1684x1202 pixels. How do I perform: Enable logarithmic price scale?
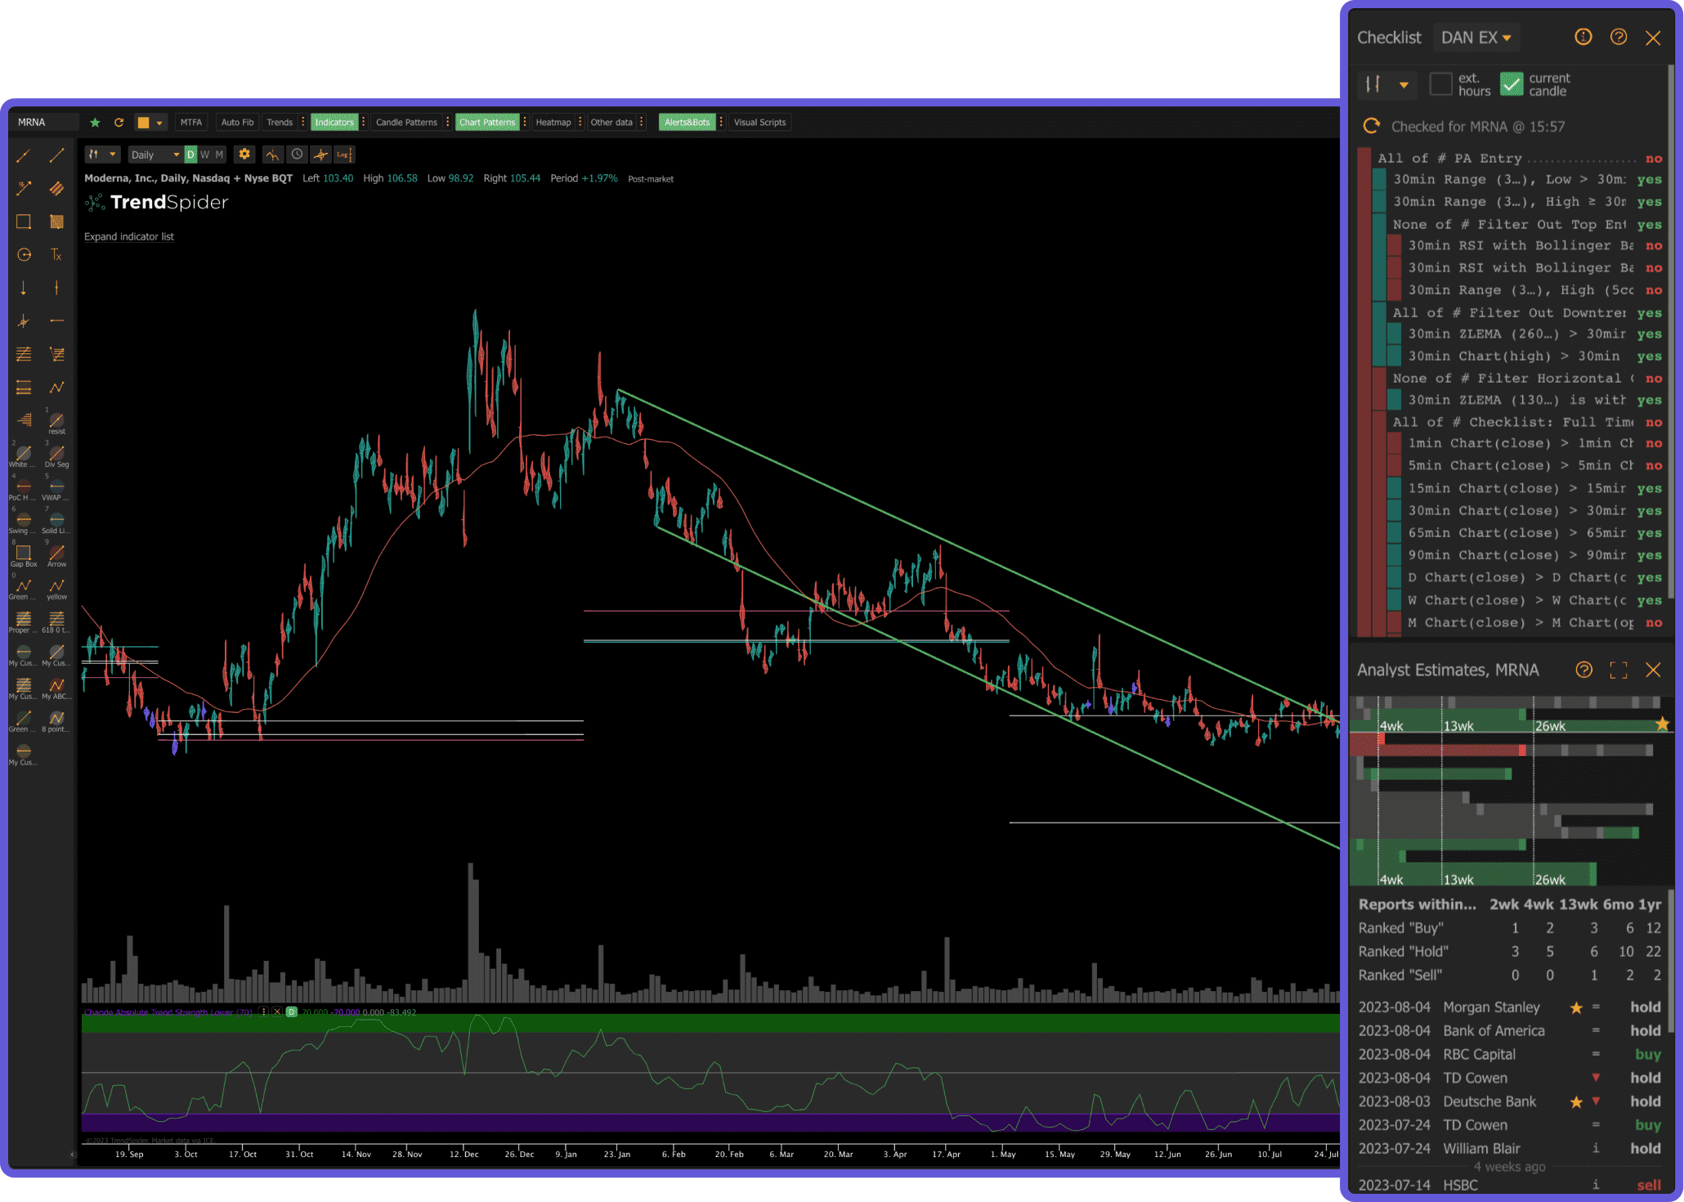click(x=343, y=154)
